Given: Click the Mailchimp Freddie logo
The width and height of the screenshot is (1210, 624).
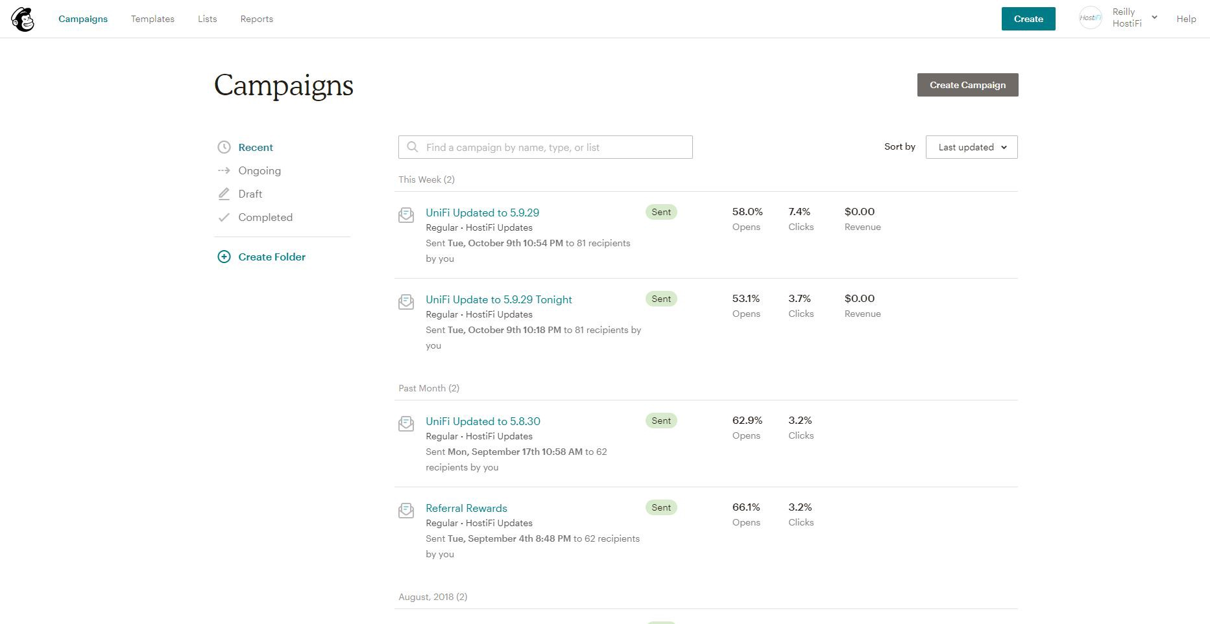Looking at the screenshot, I should click(x=23, y=19).
